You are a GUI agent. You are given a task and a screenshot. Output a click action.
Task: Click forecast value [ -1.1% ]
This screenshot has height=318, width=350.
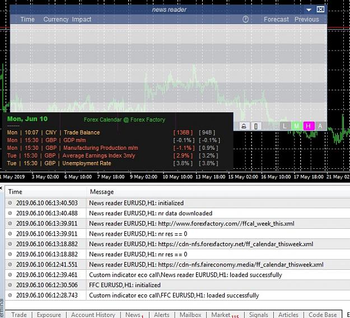184,148
